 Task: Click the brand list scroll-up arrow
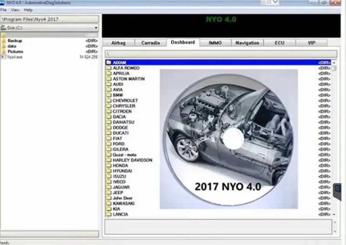click(x=334, y=63)
